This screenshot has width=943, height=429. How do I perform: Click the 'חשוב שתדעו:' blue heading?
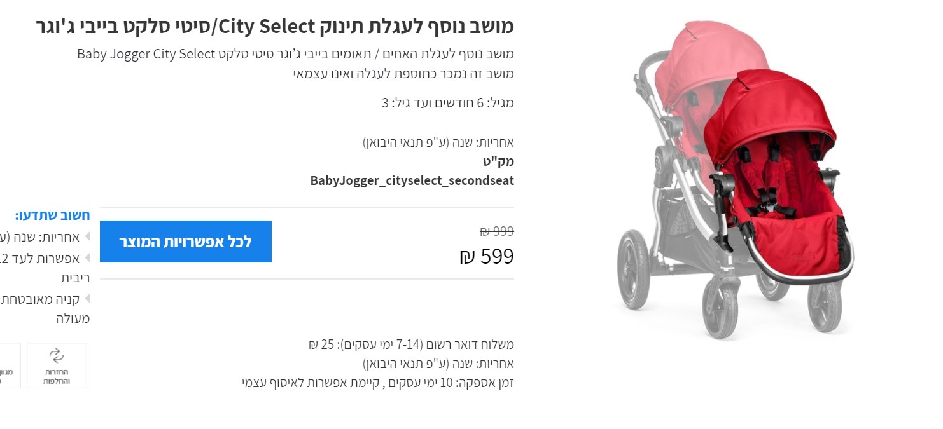pyautogui.click(x=53, y=215)
